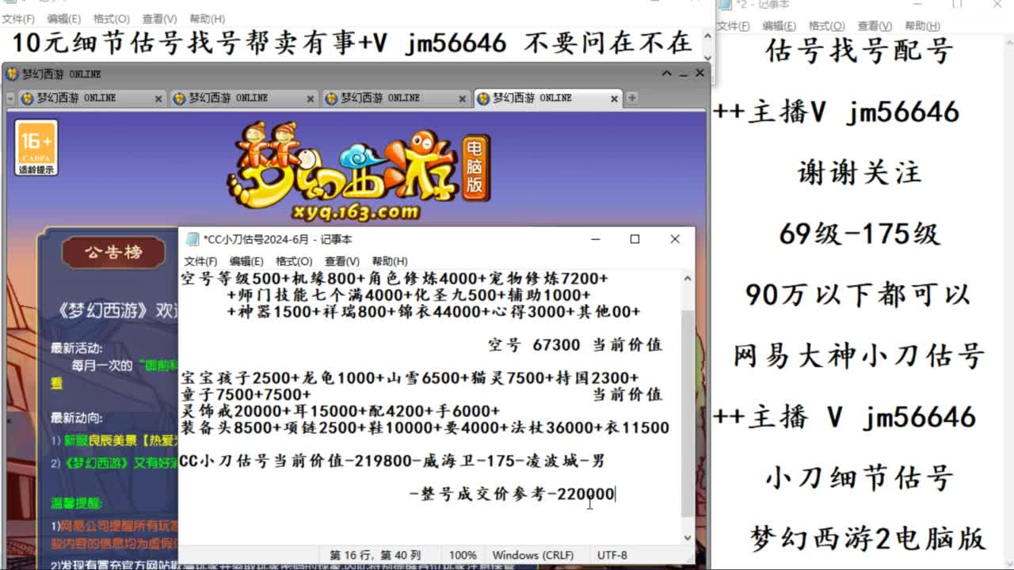Click status bar text 第 16 行, 第 40 列
The height and width of the screenshot is (570, 1014).
(375, 556)
